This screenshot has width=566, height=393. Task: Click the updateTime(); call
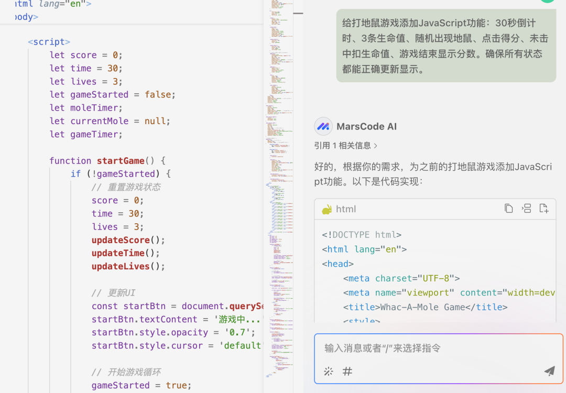pos(125,253)
